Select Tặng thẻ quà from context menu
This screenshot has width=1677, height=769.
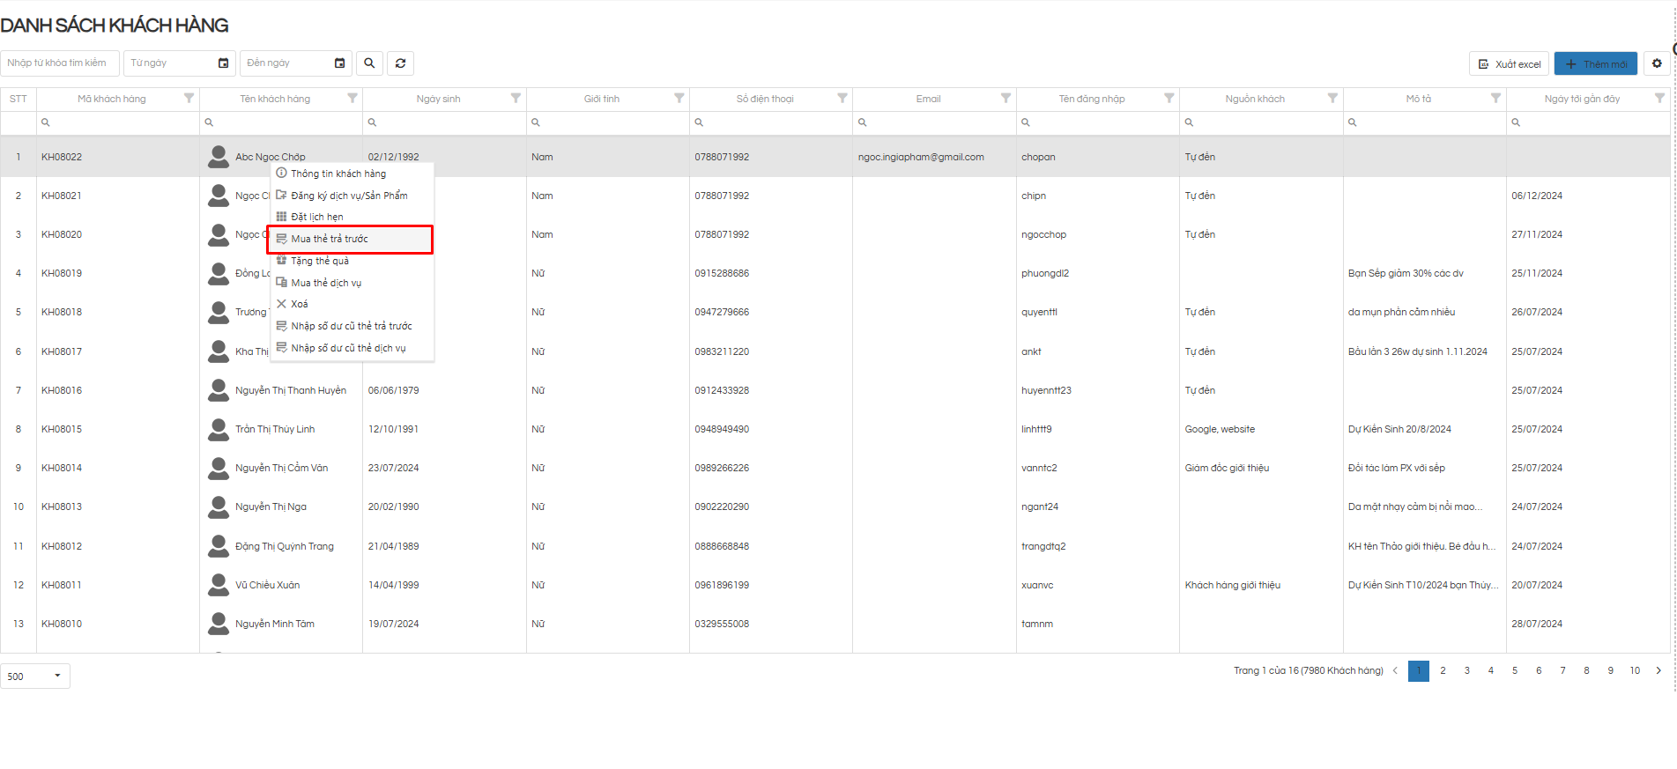(320, 261)
